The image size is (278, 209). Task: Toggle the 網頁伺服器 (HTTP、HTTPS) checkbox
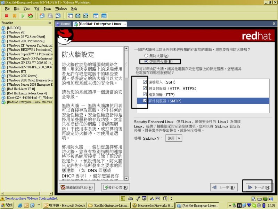(145, 88)
